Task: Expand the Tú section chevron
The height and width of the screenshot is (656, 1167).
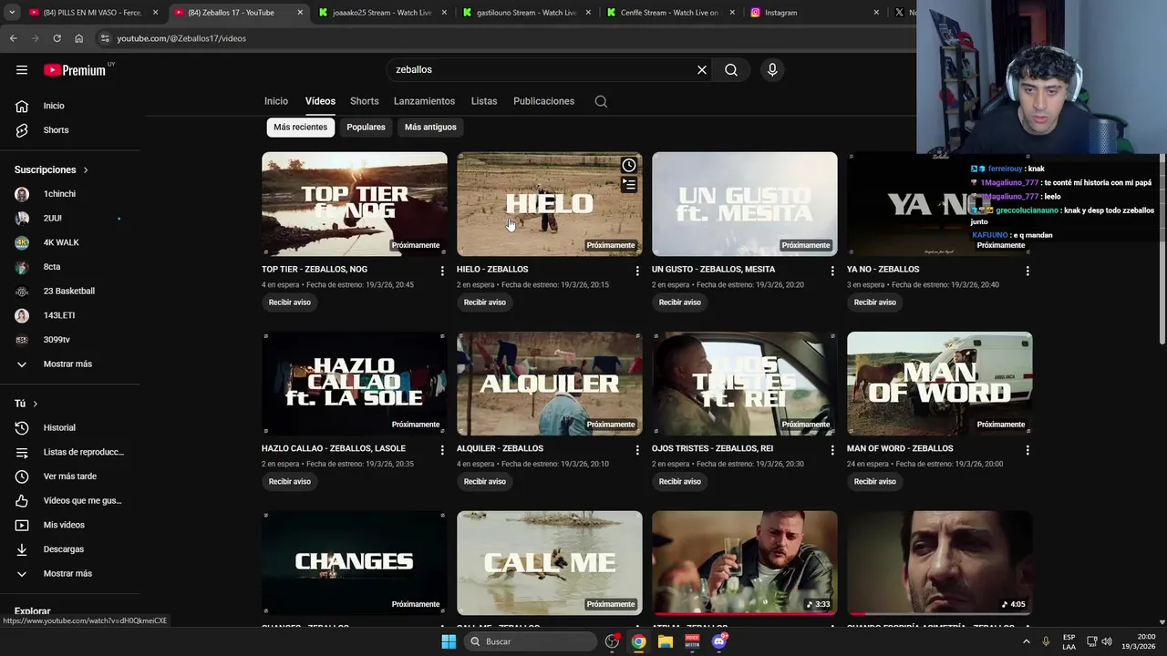Action: click(36, 404)
